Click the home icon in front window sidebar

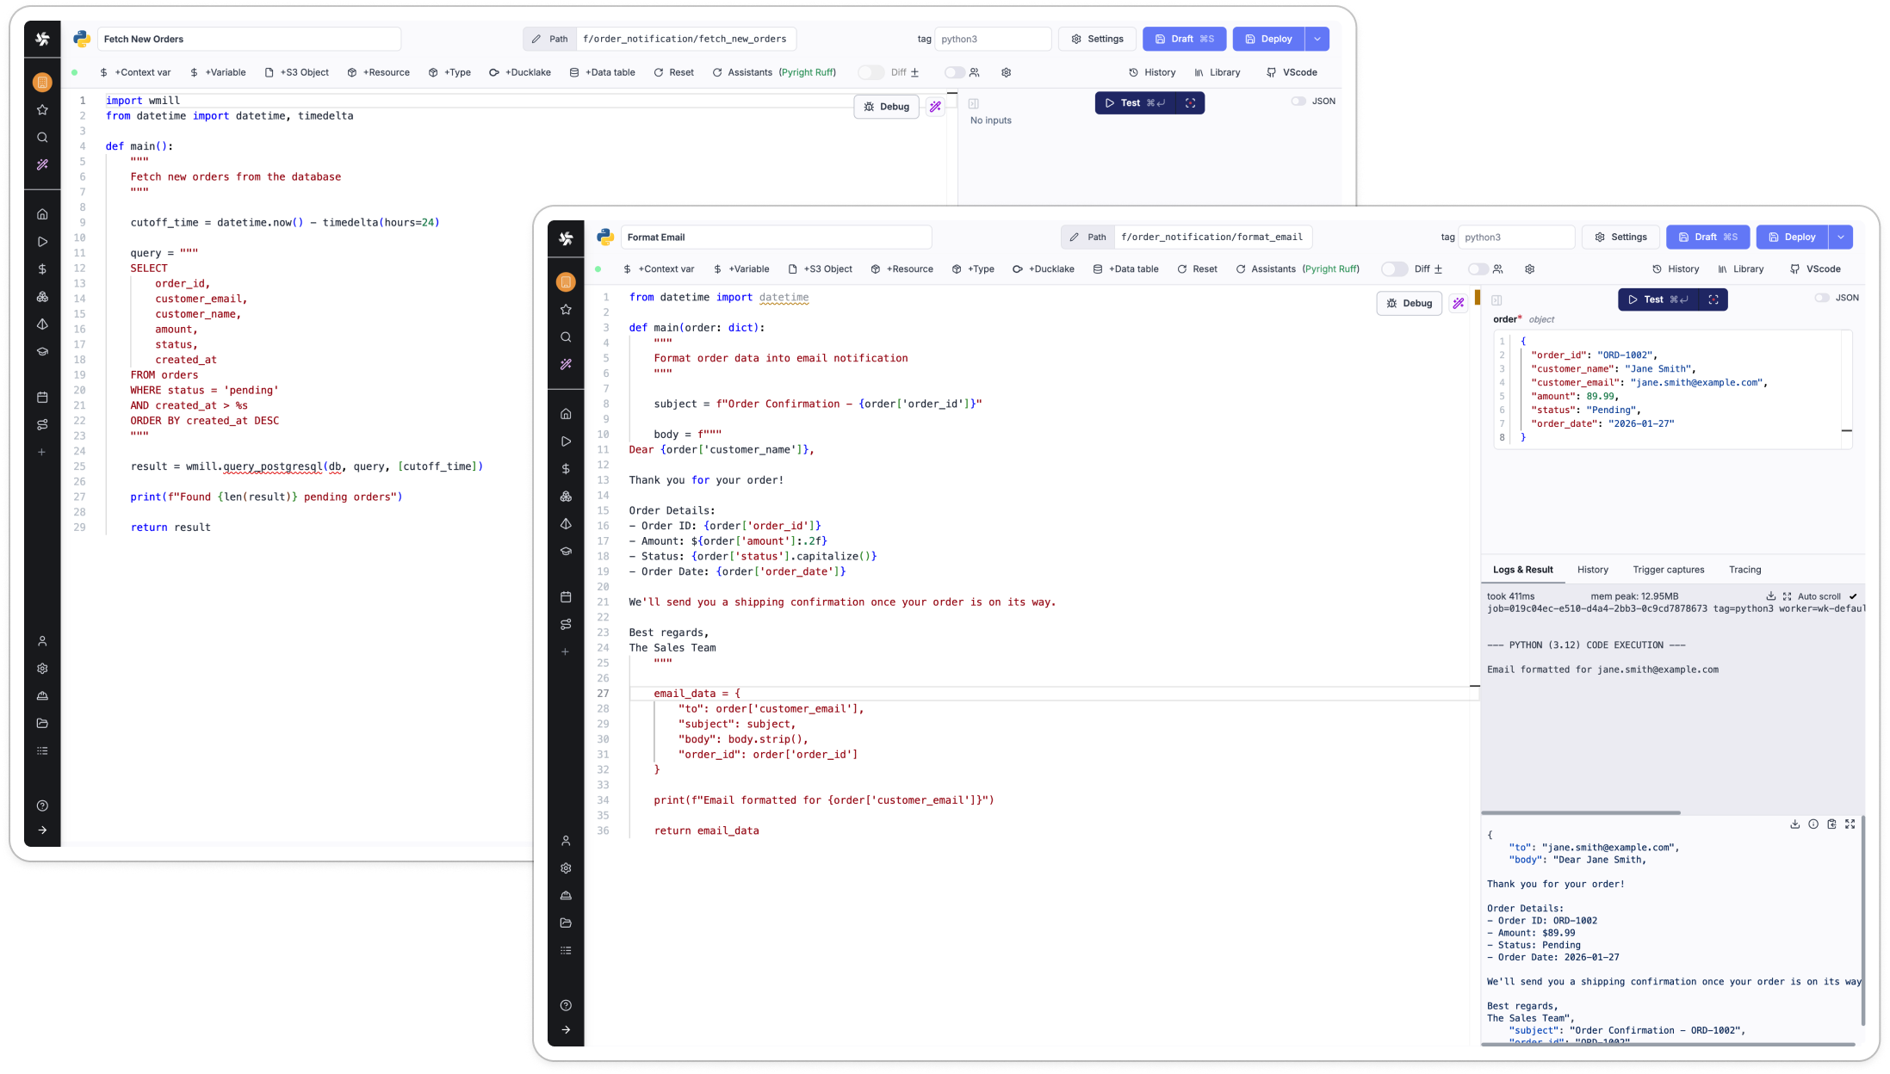coord(566,414)
